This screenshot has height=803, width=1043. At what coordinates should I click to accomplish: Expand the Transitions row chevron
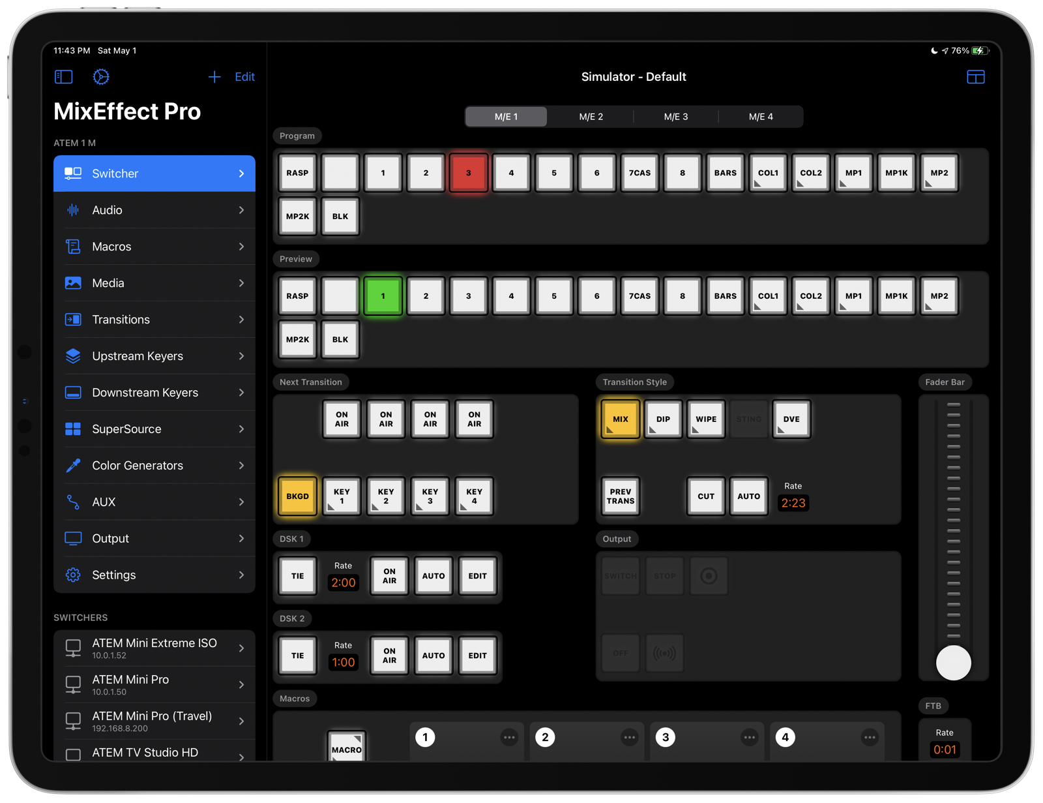click(x=241, y=320)
